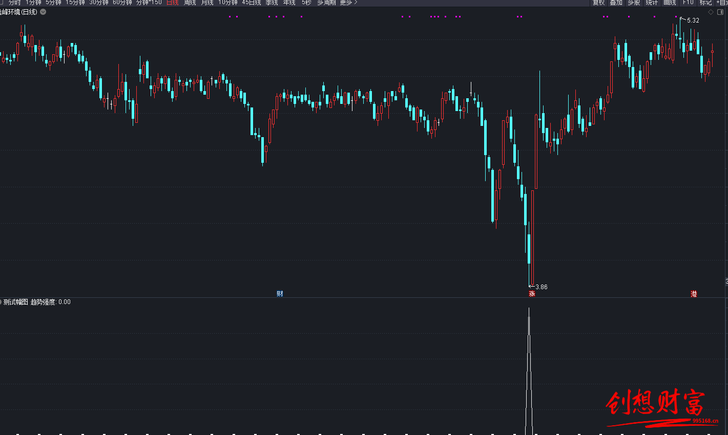This screenshot has width=728, height=435.
Task: Click the 3.86 low price label
Action: 541,287
